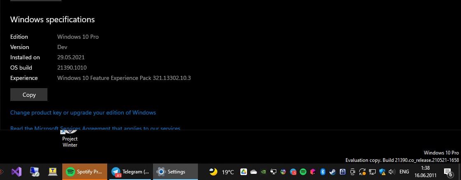Open the Action Center with 6 notifications

point(448,172)
